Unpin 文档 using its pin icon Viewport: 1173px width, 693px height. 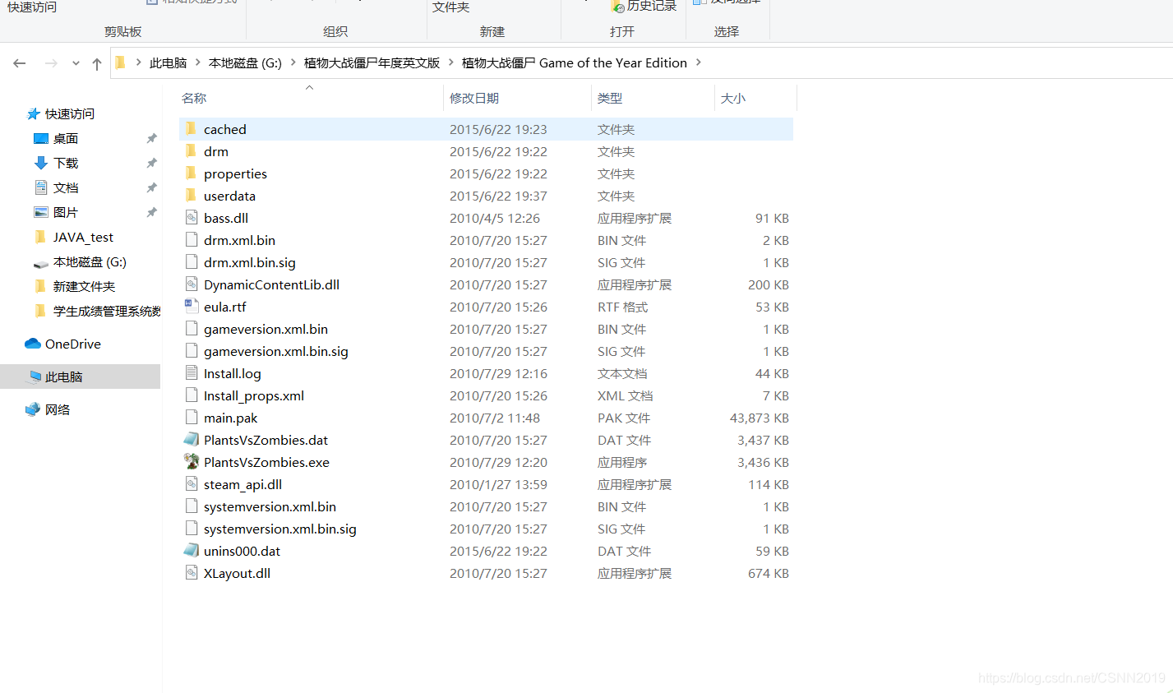(x=151, y=187)
